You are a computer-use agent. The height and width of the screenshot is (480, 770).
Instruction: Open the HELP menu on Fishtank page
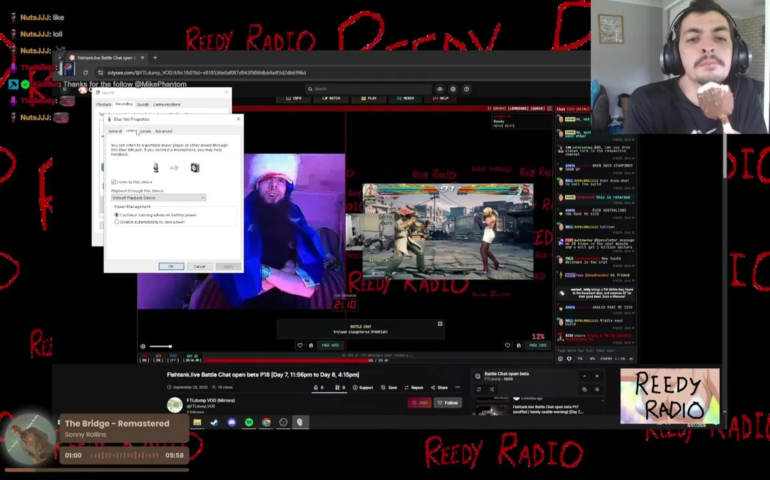click(x=440, y=98)
